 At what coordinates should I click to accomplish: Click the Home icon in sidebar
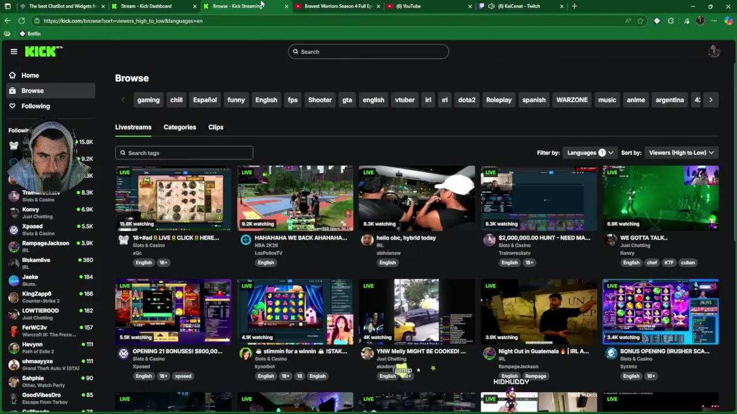[x=13, y=75]
